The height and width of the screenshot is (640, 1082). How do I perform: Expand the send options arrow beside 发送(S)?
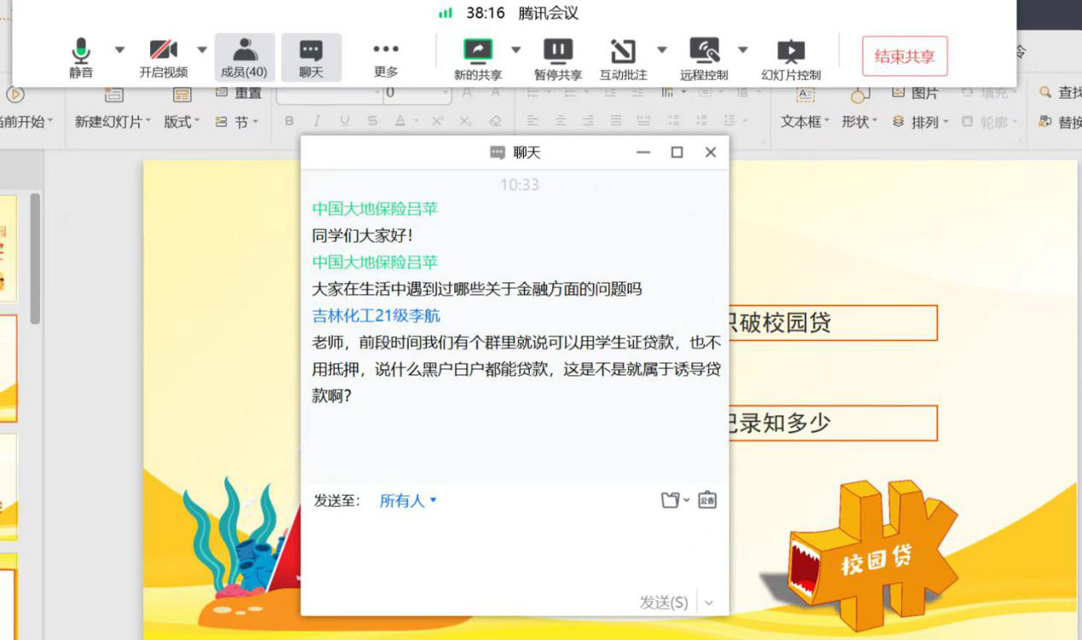(x=709, y=603)
